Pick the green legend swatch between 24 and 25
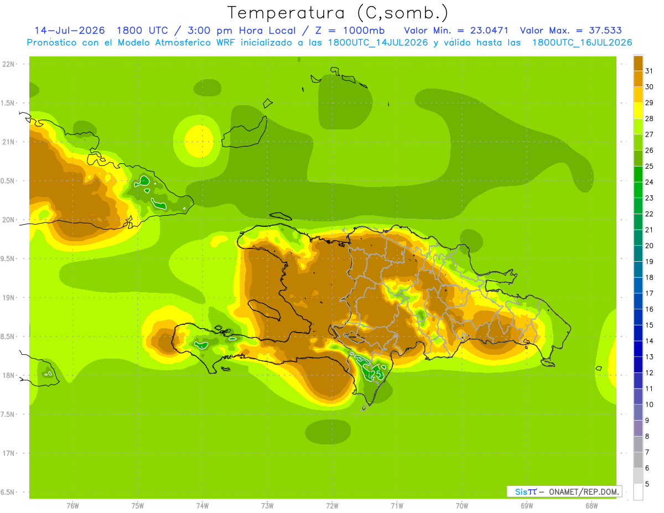The height and width of the screenshot is (513, 664). point(638,174)
